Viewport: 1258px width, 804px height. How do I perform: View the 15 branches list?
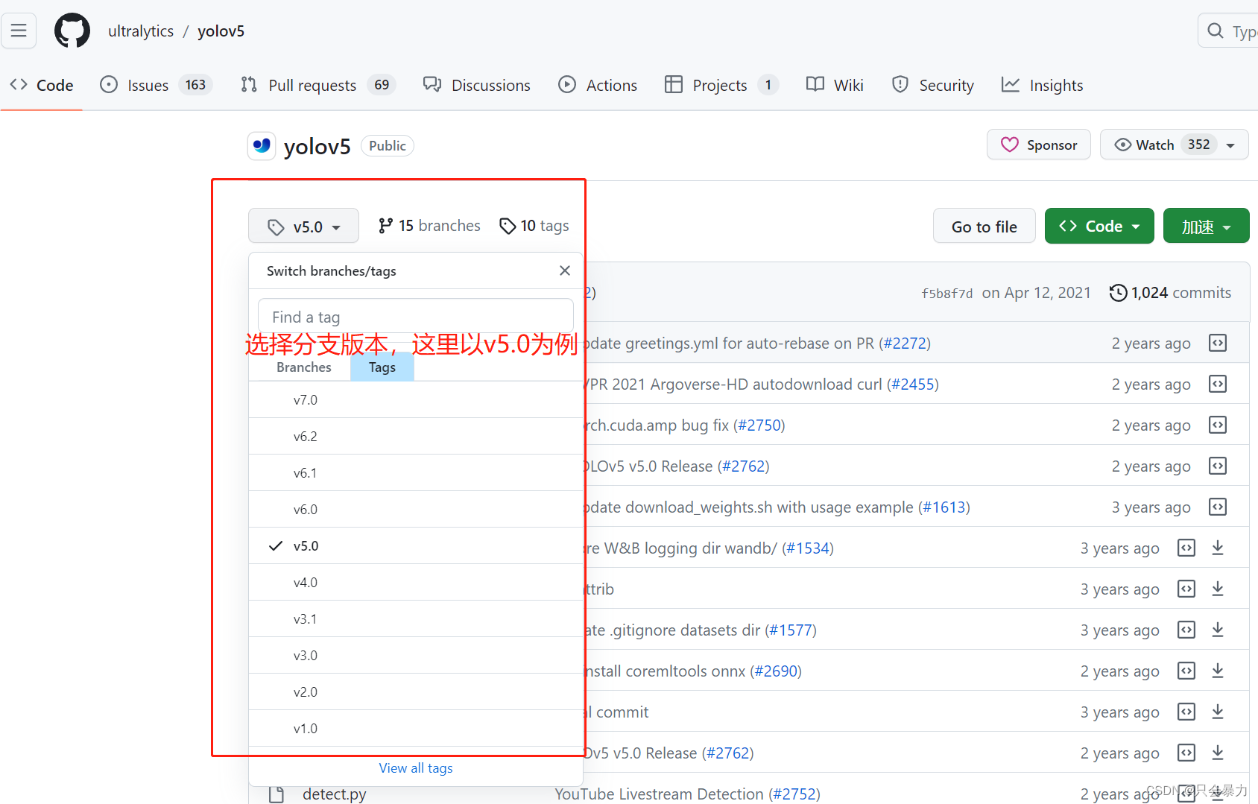(x=429, y=226)
